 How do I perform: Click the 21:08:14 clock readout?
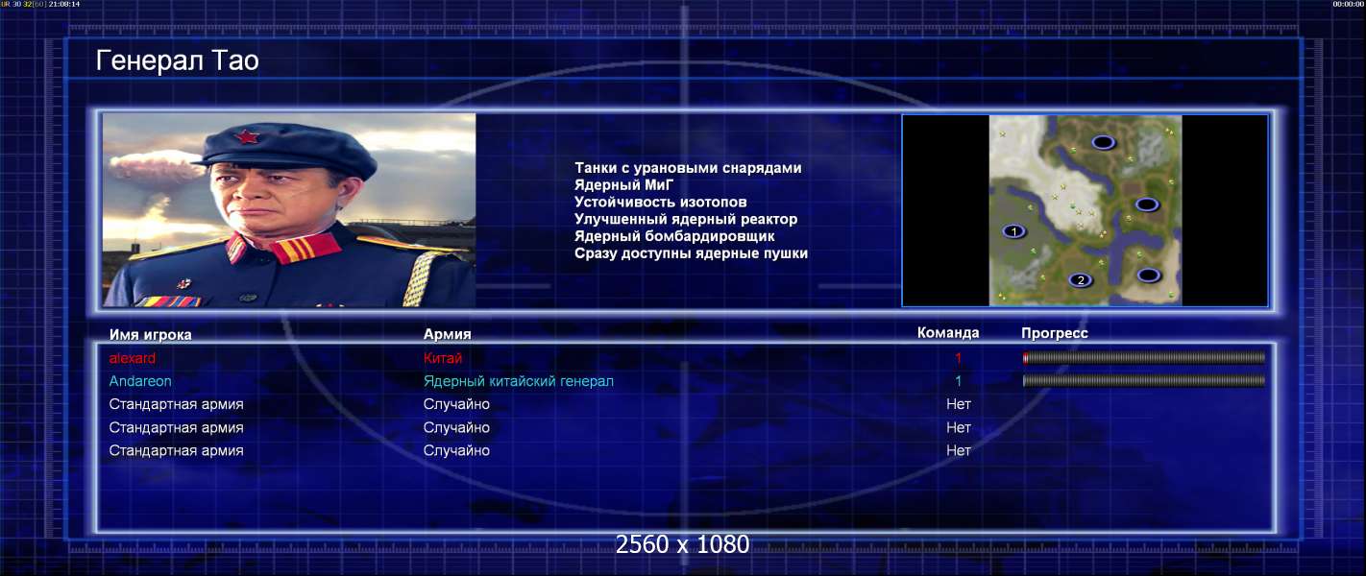(63, 4)
